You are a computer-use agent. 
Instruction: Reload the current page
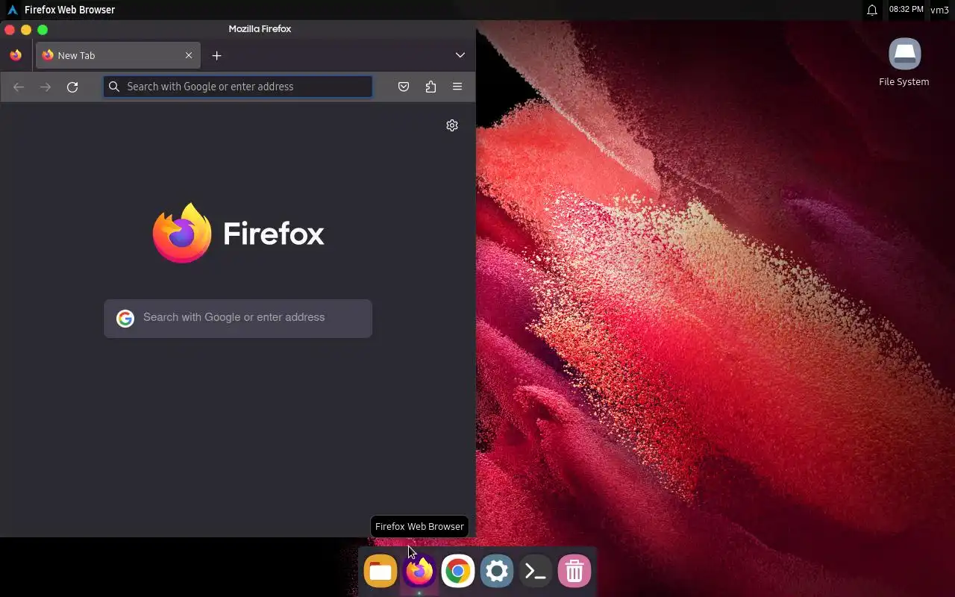[72, 87]
